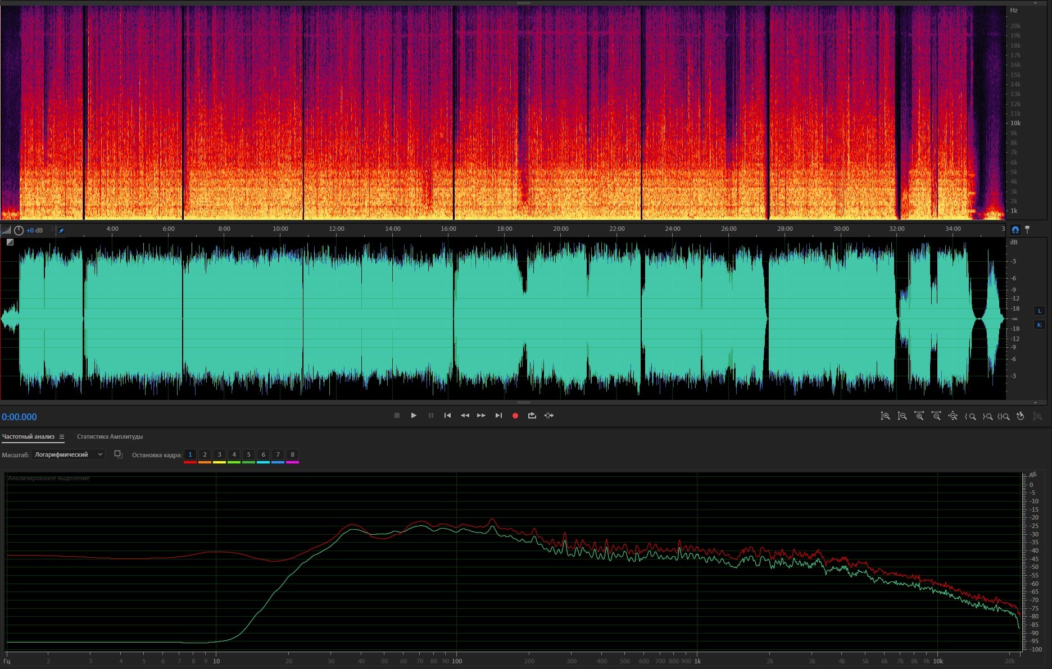Click the +0 dB gain value

pos(35,230)
